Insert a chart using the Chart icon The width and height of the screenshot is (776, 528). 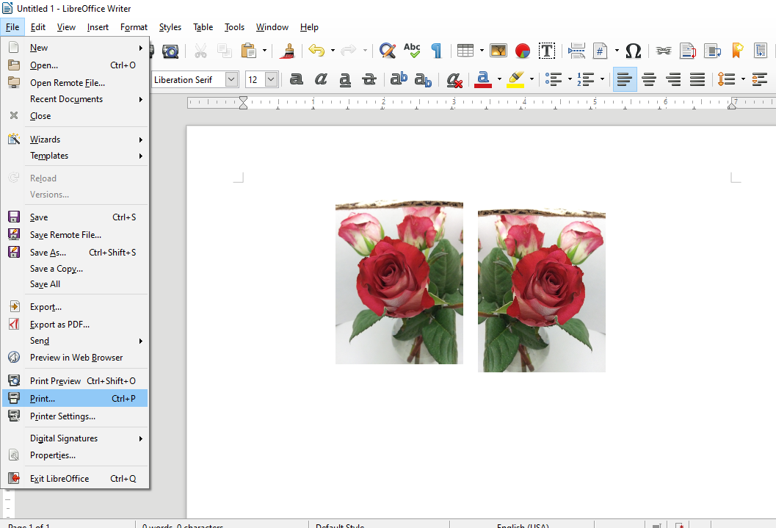tap(521, 51)
